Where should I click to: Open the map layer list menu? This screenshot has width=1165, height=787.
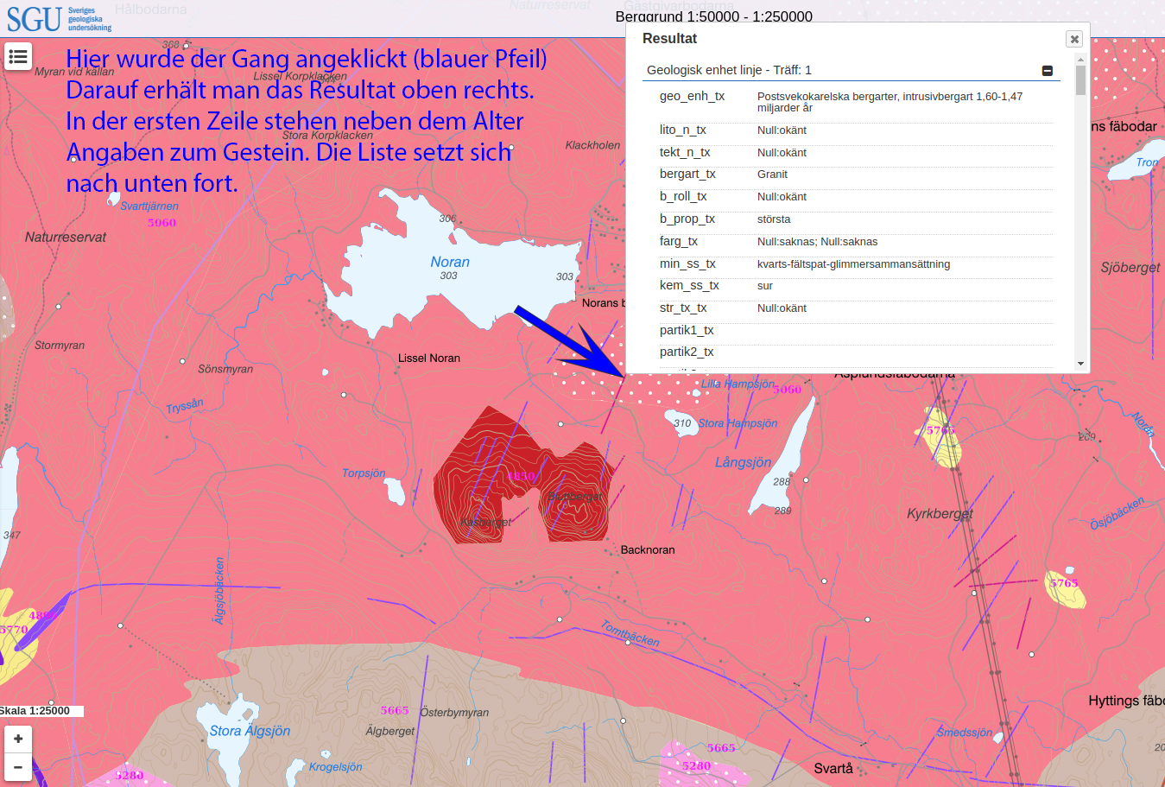click(18, 57)
